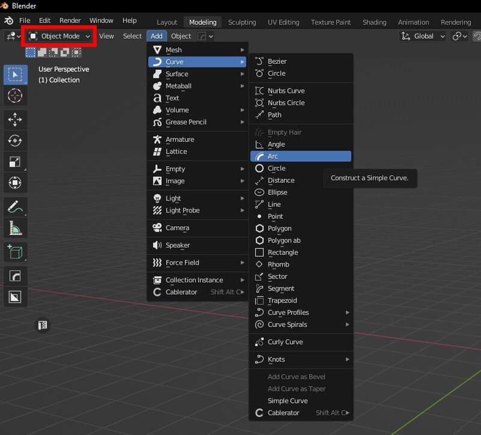Select the Annotate pencil tool
481x435 pixels.
(x=16, y=207)
